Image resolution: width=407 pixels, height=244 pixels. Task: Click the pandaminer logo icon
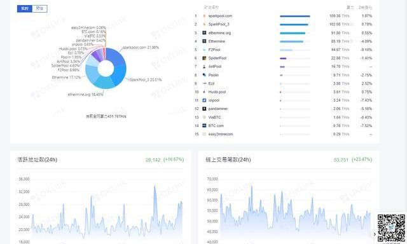pos(204,109)
